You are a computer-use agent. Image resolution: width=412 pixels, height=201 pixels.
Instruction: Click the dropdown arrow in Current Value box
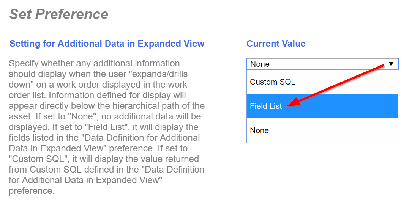(x=391, y=64)
